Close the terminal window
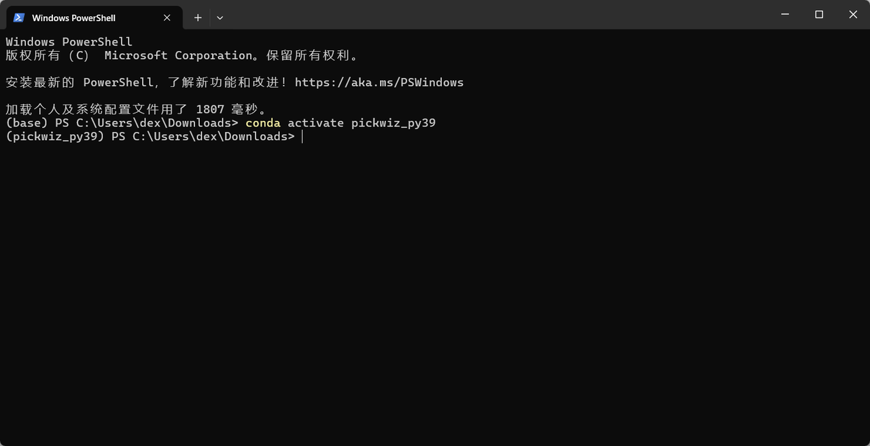The height and width of the screenshot is (446, 870). [853, 14]
